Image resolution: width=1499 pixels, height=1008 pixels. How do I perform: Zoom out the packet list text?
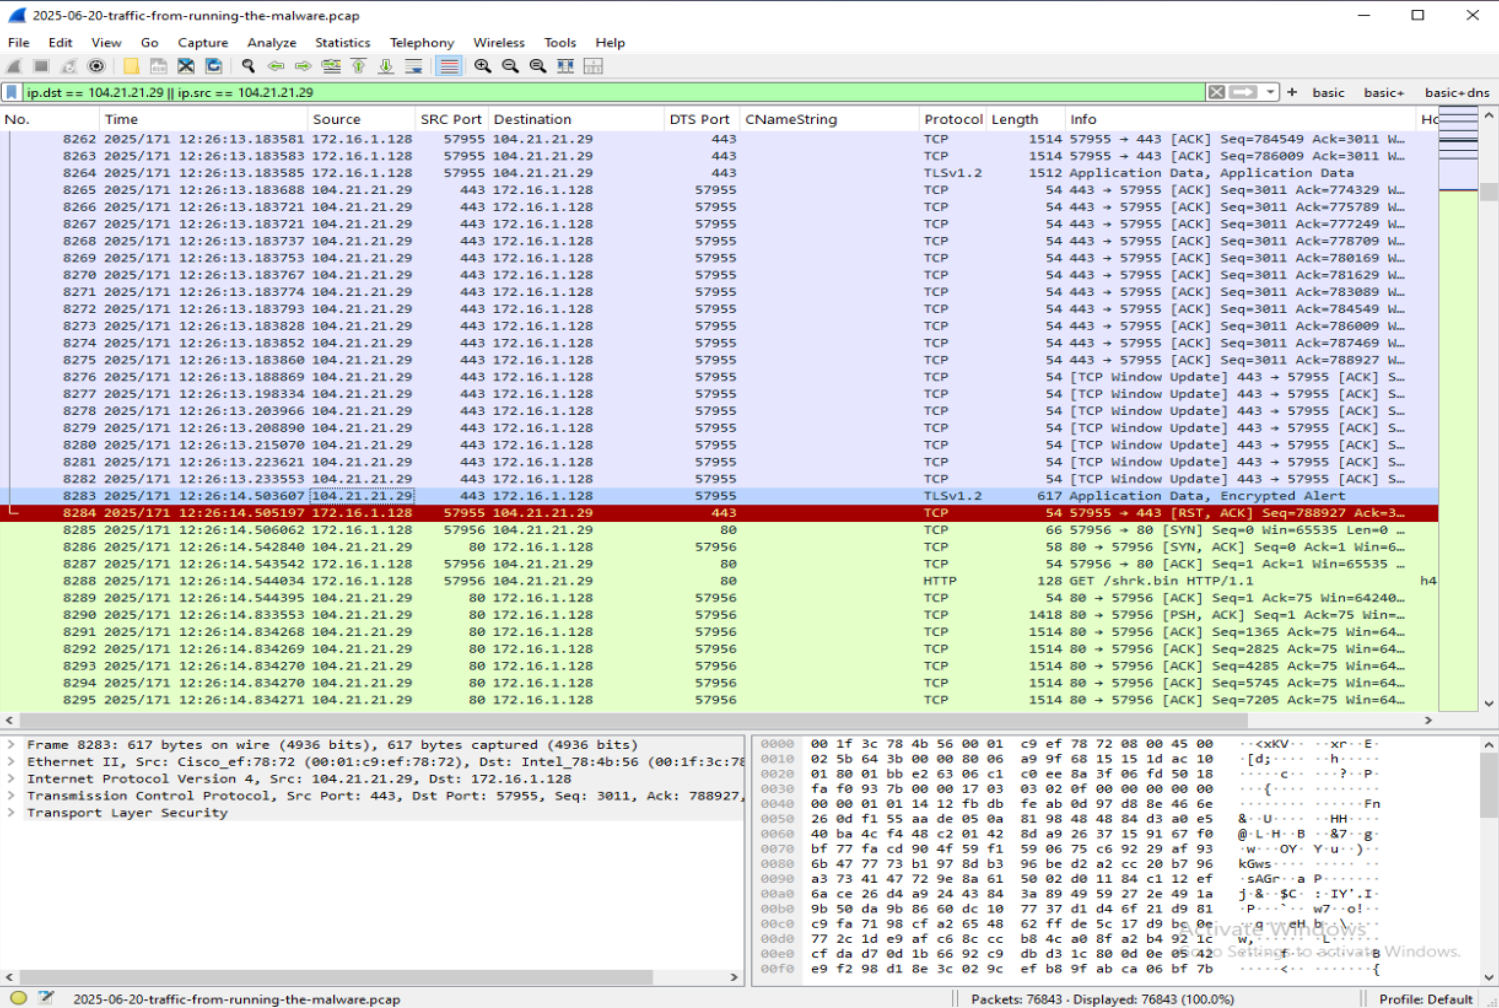(509, 66)
